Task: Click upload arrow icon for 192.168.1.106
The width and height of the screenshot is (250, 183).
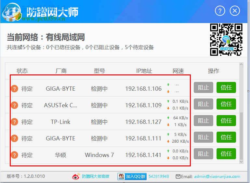Action: (x=168, y=85)
